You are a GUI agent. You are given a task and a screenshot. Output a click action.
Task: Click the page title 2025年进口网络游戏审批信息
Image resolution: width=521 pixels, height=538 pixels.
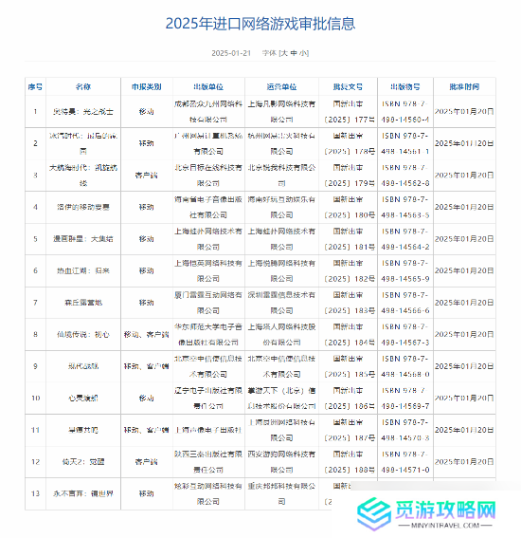pyautogui.click(x=260, y=24)
